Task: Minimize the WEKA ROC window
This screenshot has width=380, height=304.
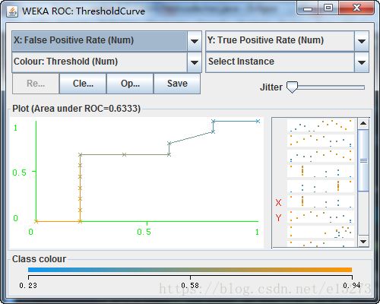Action: [x=308, y=8]
